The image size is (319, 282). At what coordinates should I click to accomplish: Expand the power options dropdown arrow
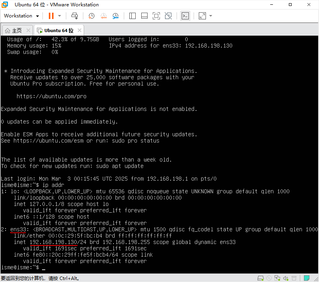point(60,16)
